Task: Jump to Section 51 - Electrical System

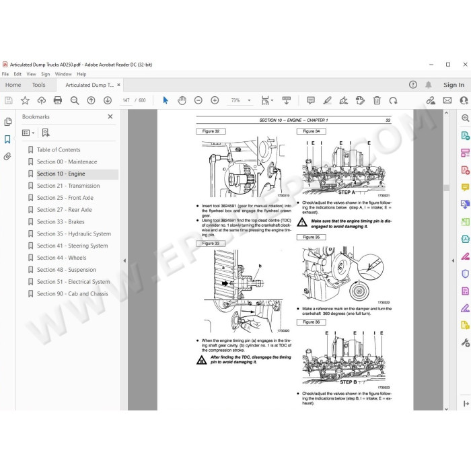Action: (x=73, y=282)
